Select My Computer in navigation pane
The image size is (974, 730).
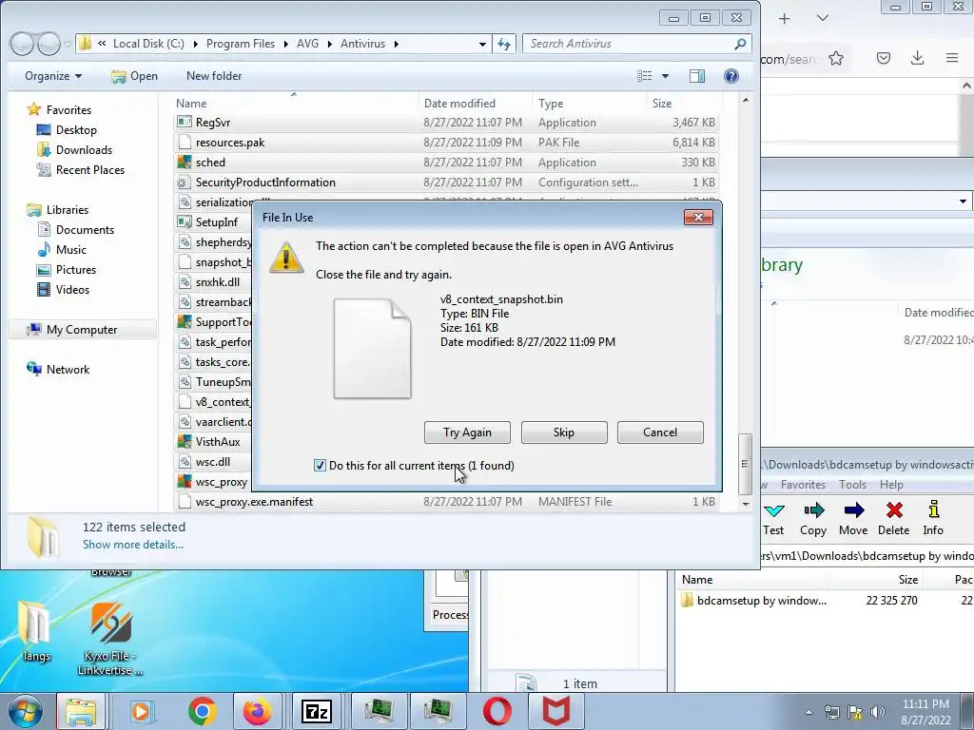[82, 330]
